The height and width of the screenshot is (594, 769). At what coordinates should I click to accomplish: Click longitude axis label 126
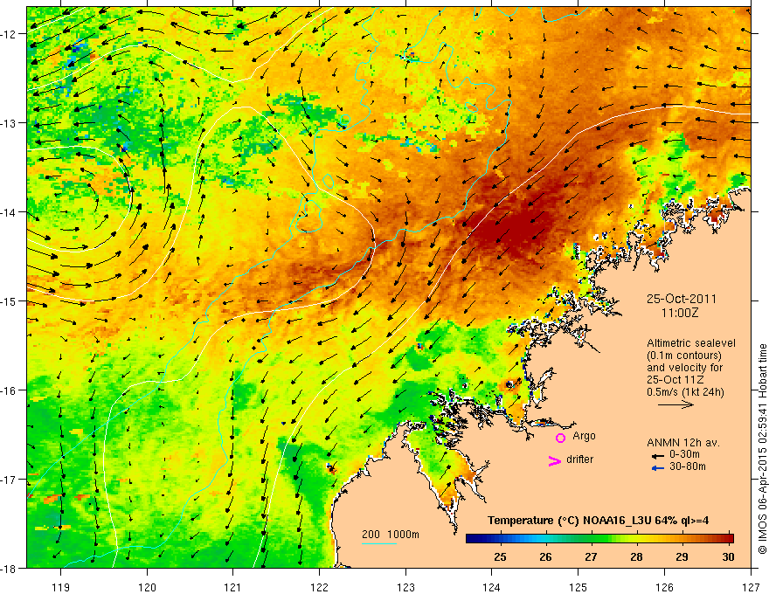664,587
